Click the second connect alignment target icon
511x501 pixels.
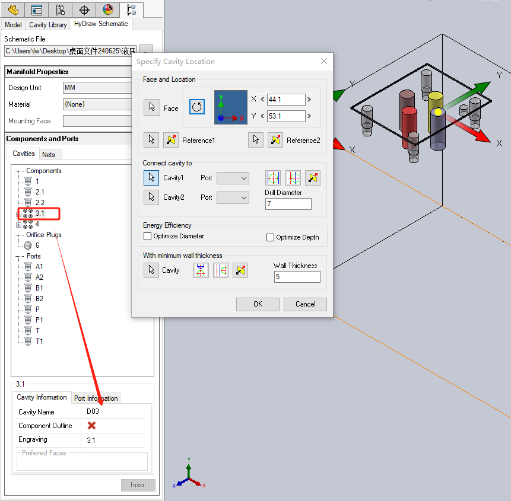[x=293, y=178]
